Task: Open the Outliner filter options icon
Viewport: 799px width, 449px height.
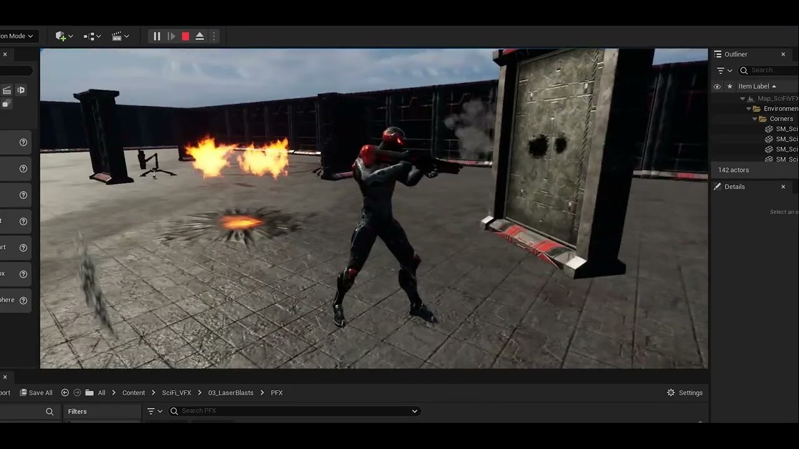Action: (722, 70)
